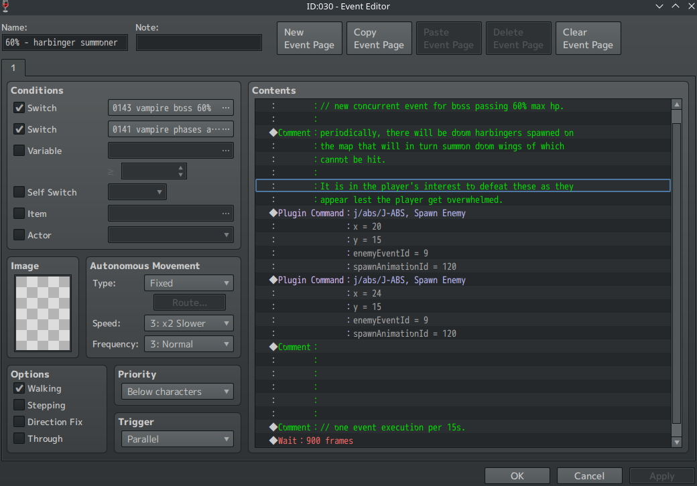The image size is (697, 486).
Task: Enable the Item condition checkbox
Action: click(19, 214)
